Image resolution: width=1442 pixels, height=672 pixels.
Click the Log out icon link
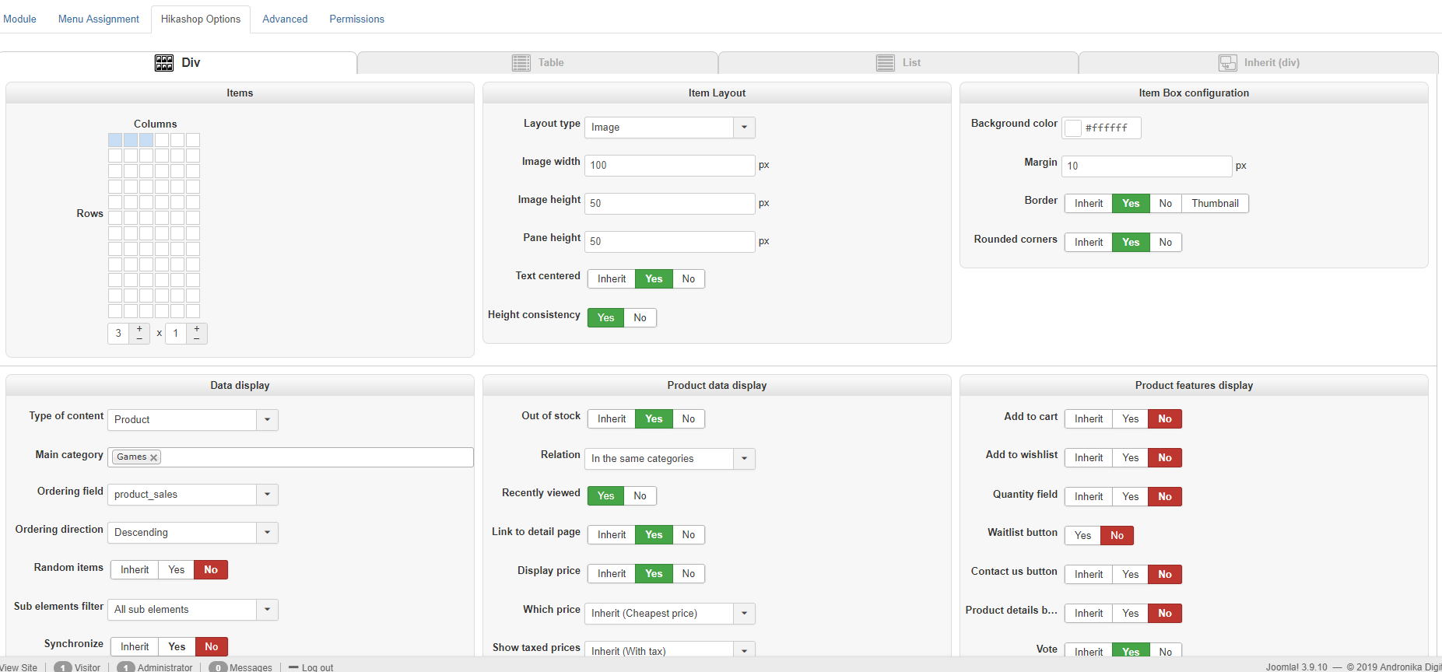pyautogui.click(x=294, y=667)
